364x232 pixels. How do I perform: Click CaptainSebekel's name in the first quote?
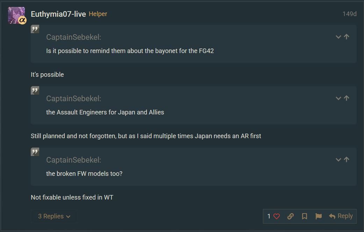tap(73, 37)
